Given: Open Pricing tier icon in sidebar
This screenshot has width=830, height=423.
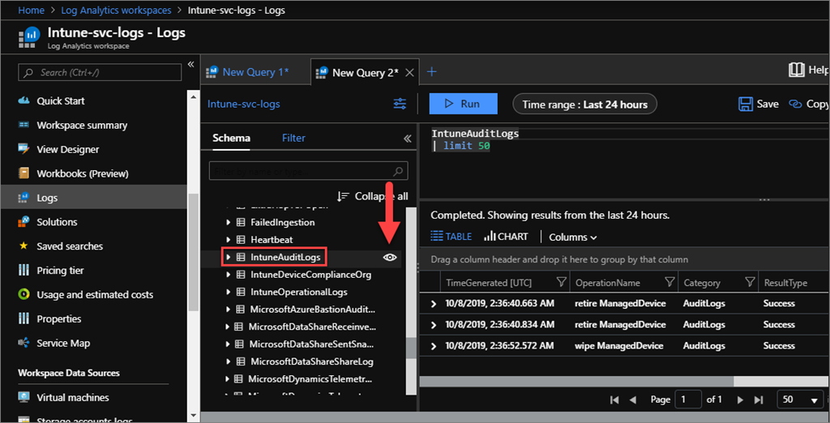Looking at the screenshot, I should pos(24,270).
